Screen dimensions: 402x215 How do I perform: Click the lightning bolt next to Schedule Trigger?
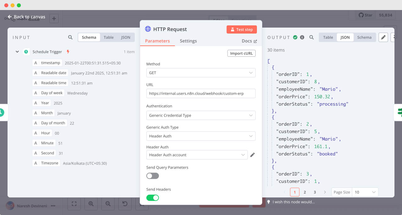click(x=68, y=52)
